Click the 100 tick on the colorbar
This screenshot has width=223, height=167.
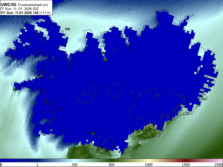click(x=75, y=165)
